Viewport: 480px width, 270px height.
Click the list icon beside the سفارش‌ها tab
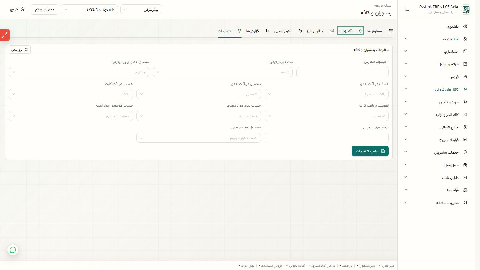391,31
